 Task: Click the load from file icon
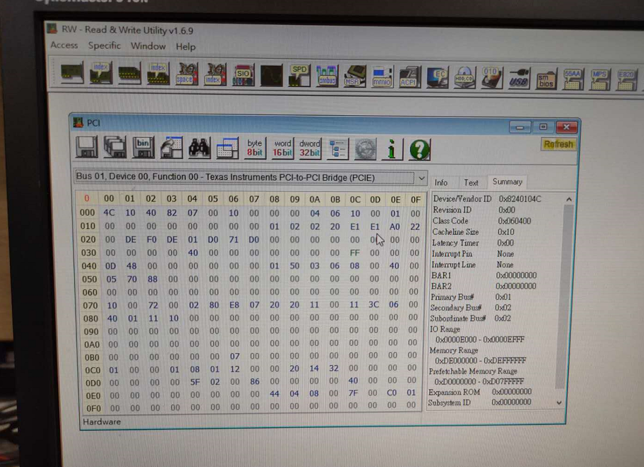[171, 148]
